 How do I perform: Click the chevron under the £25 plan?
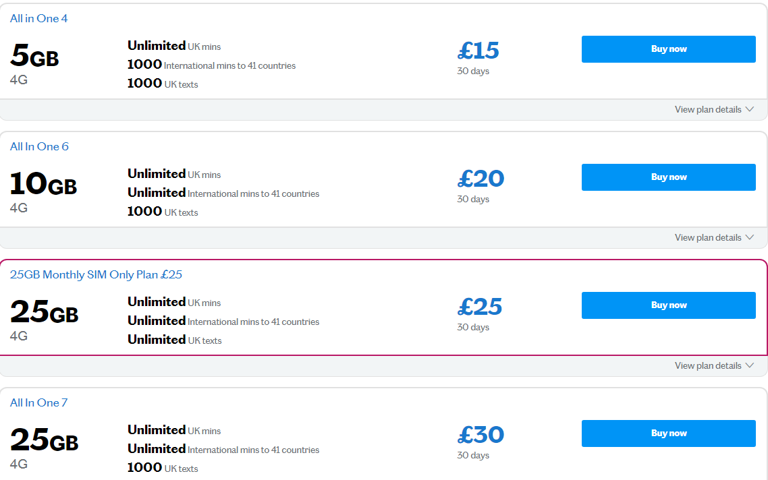(749, 366)
